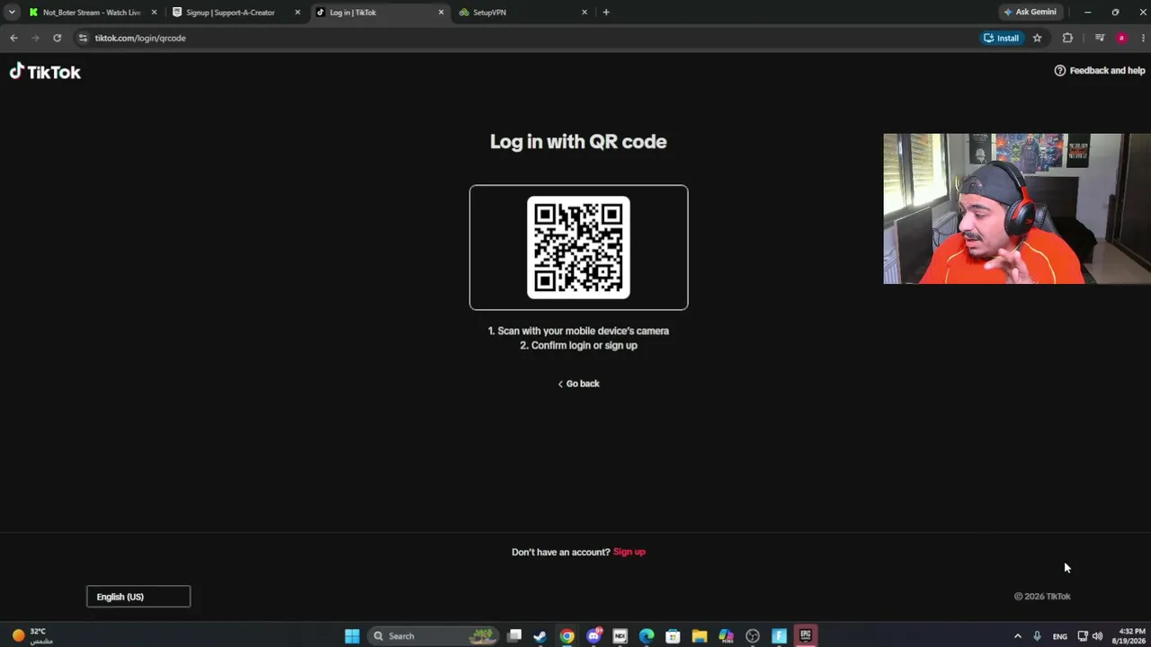Open File Explorer from the taskbar

[x=700, y=636]
